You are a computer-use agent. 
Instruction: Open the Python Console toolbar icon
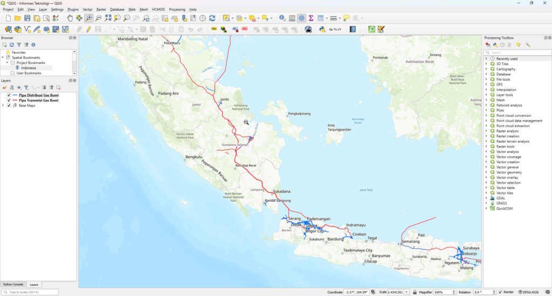[x=322, y=29]
